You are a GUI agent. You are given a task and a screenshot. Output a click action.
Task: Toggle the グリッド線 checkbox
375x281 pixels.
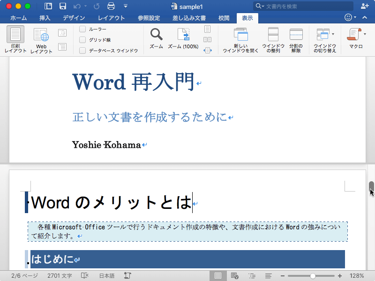(x=82, y=40)
